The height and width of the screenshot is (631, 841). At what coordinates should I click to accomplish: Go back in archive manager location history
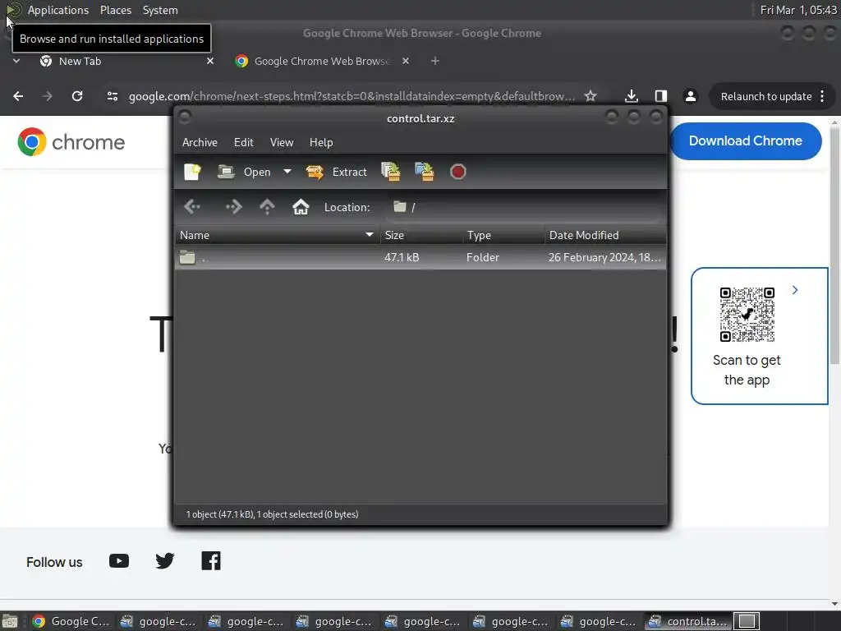[x=192, y=207]
